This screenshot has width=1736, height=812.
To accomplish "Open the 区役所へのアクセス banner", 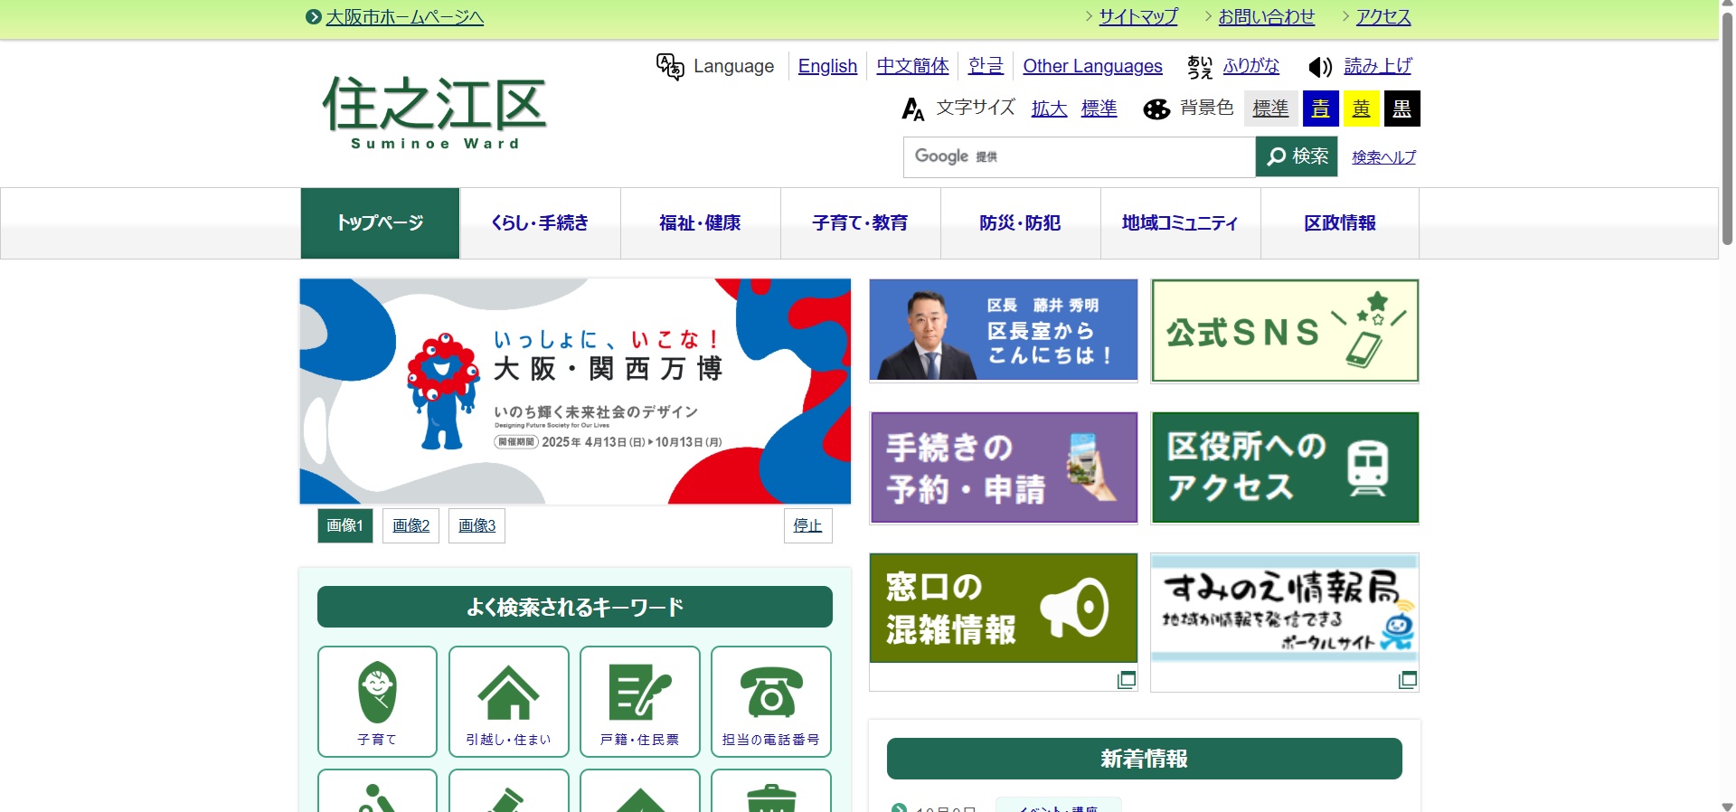I will (1285, 467).
